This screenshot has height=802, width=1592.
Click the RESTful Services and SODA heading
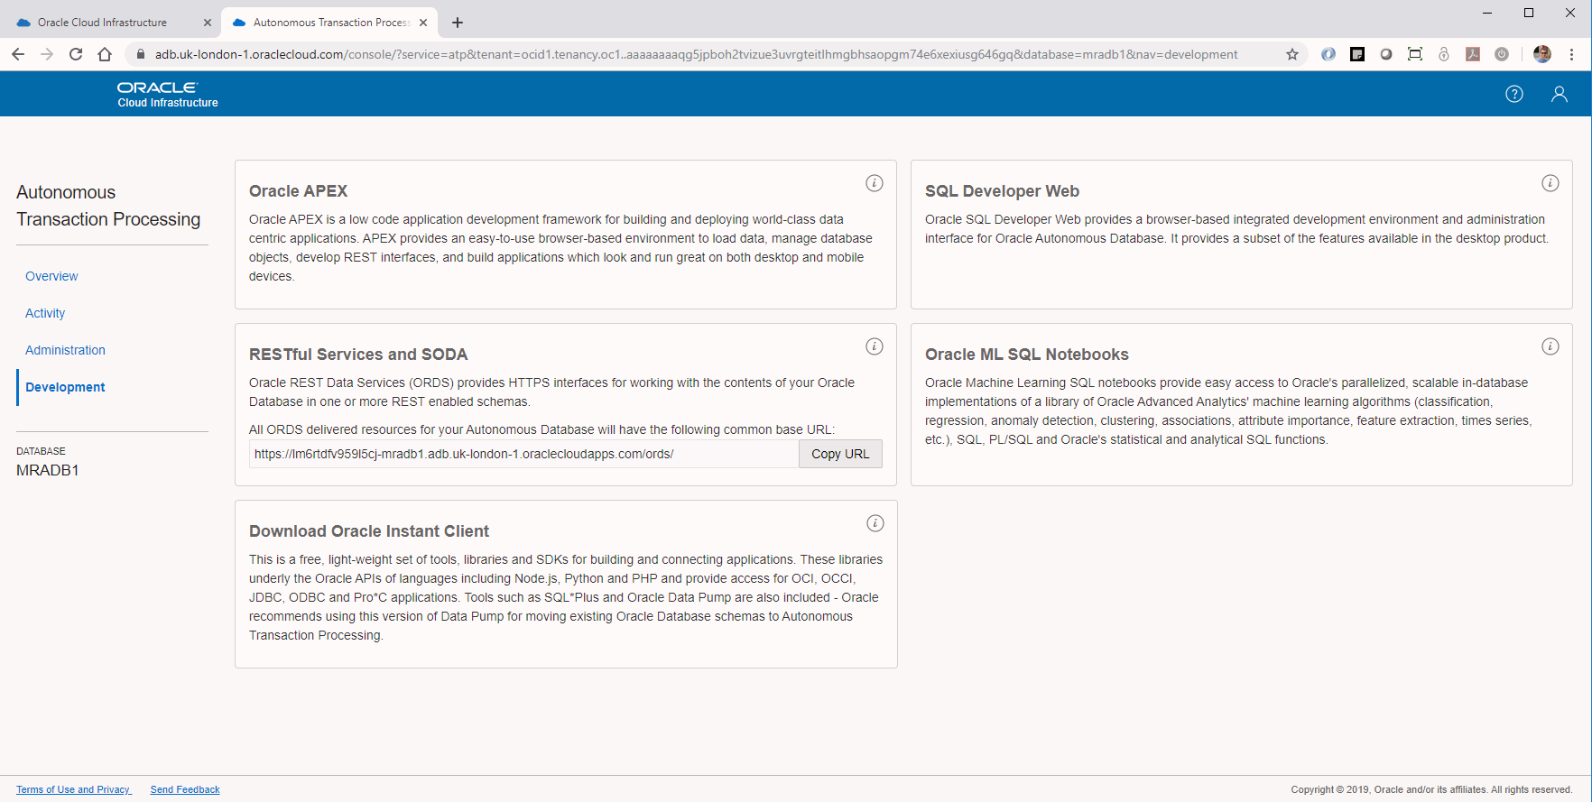[x=358, y=355]
